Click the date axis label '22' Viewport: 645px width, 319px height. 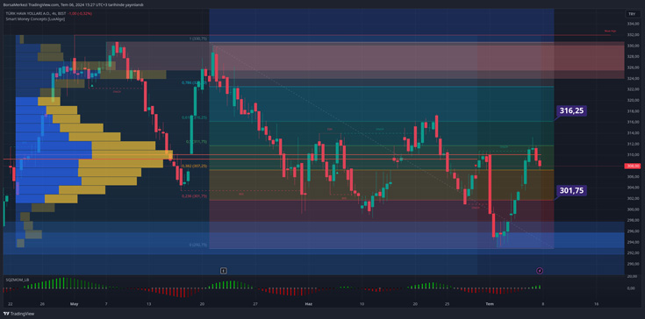coord(10,304)
